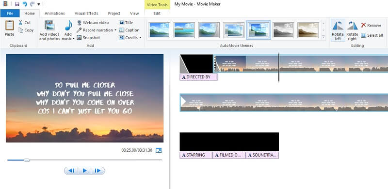Switch to the Animations tab
Image resolution: width=388 pixels, height=189 pixels.
click(55, 14)
